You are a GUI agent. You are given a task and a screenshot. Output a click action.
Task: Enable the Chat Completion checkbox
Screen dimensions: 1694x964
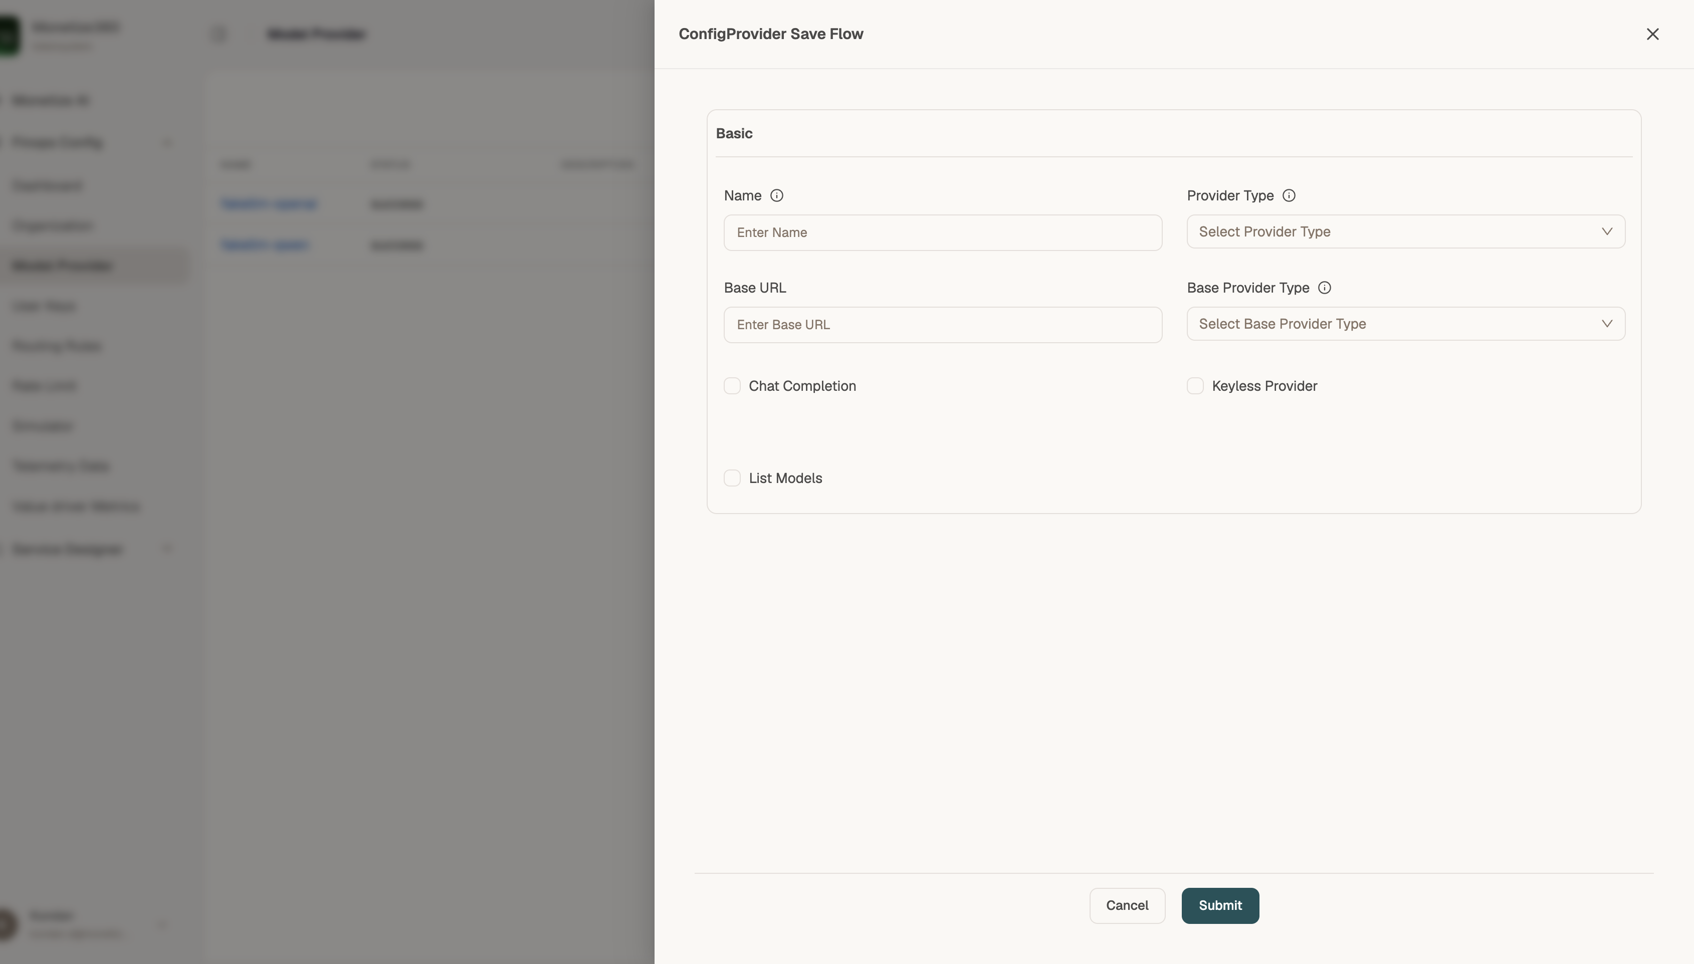click(x=732, y=386)
